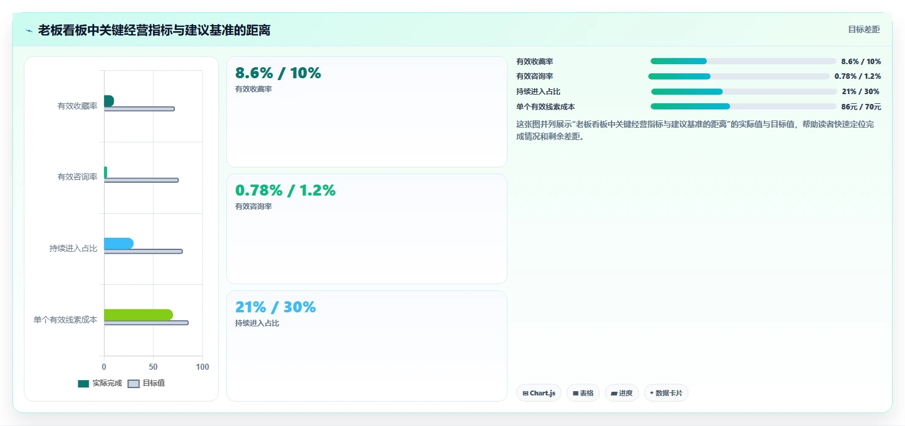Click the 有效咨询率 label in progress list
Viewport: 905px width, 426px height.
[535, 76]
